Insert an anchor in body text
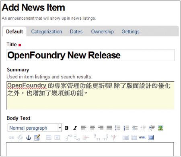 tap(29, 138)
